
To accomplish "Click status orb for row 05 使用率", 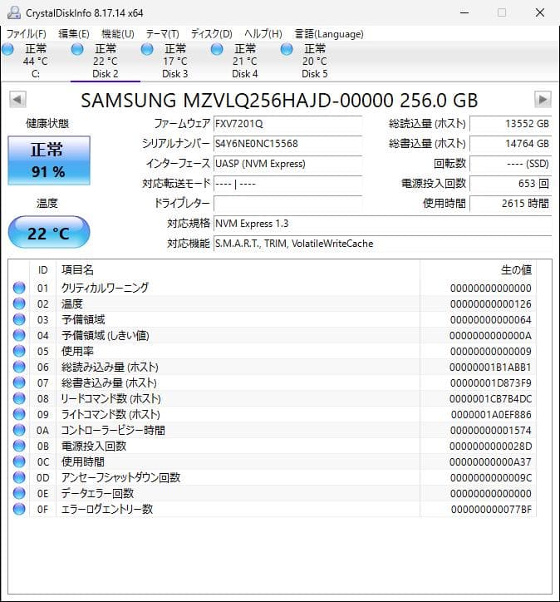I will (19, 351).
